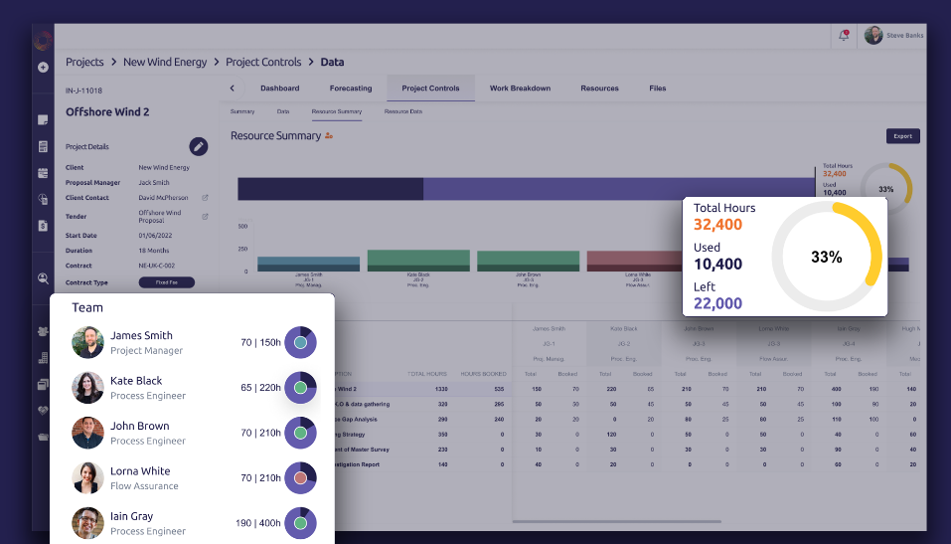Click the horizontal scrollbar under the table
This screenshot has height=544, width=951.
tap(617, 521)
